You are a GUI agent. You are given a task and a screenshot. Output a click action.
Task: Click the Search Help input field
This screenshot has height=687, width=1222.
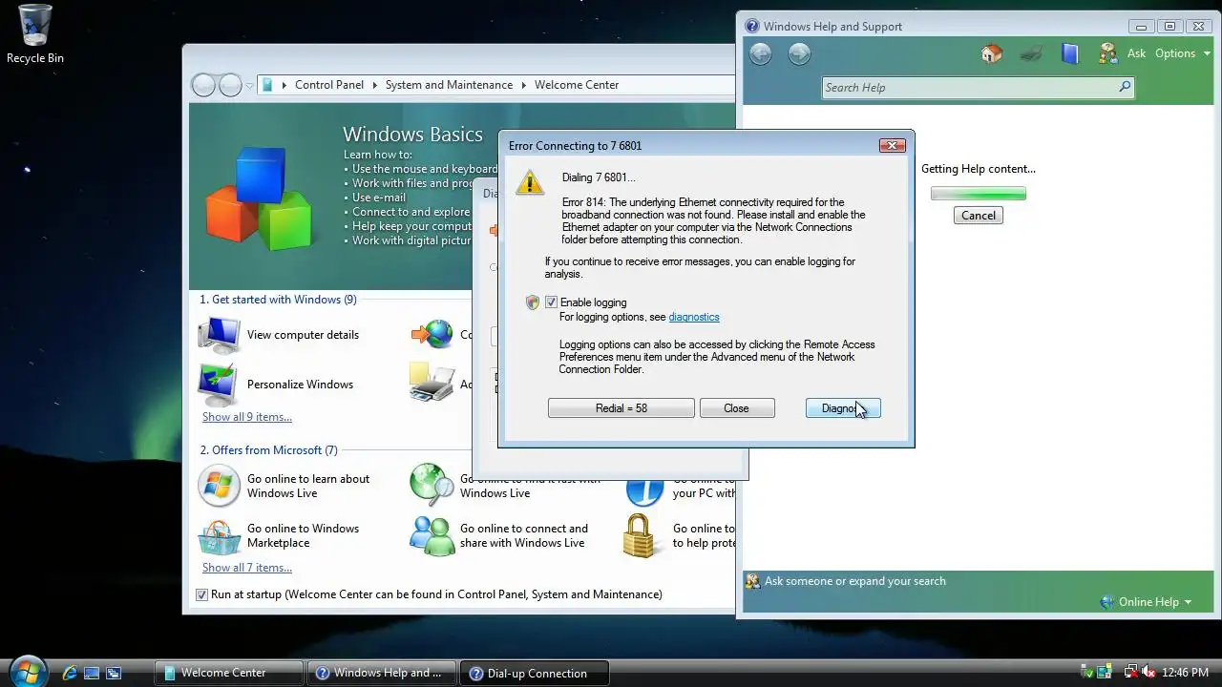pos(971,88)
